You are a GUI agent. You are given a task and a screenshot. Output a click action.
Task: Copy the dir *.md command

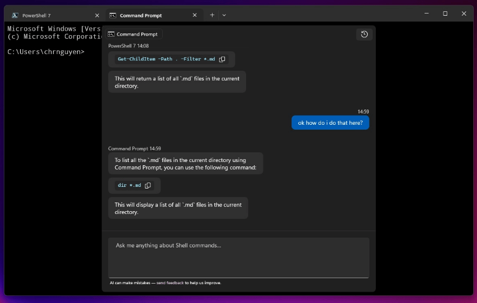(x=148, y=185)
